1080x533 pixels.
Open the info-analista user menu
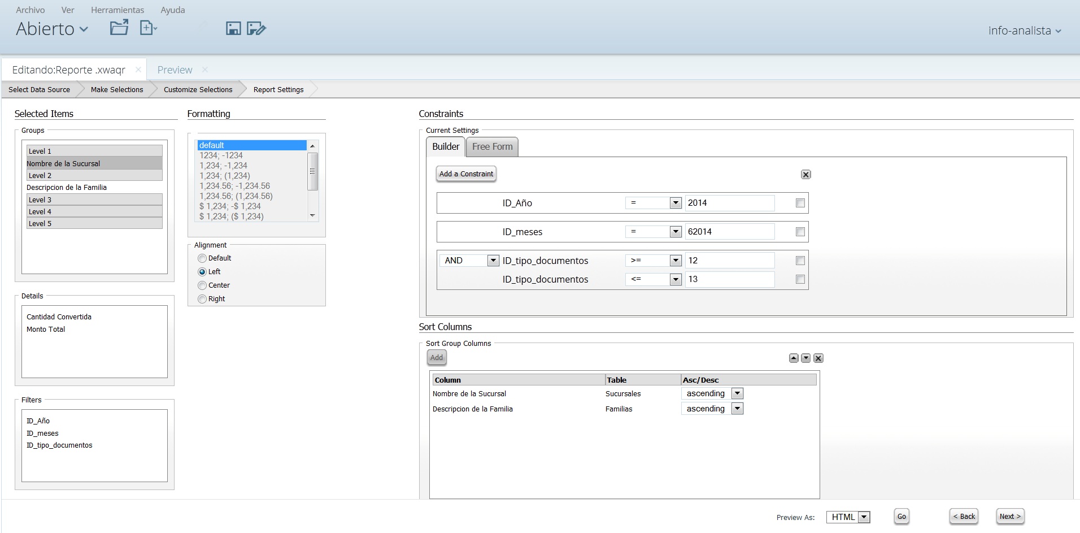click(x=1025, y=31)
